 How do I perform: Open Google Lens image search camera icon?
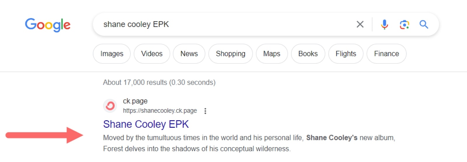pyautogui.click(x=404, y=24)
